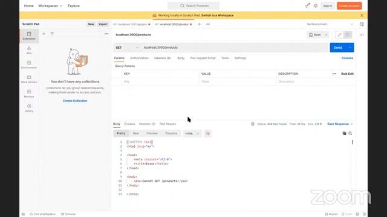Open the code snippet icon
Screen dimensions: 387x217
point(362,35)
